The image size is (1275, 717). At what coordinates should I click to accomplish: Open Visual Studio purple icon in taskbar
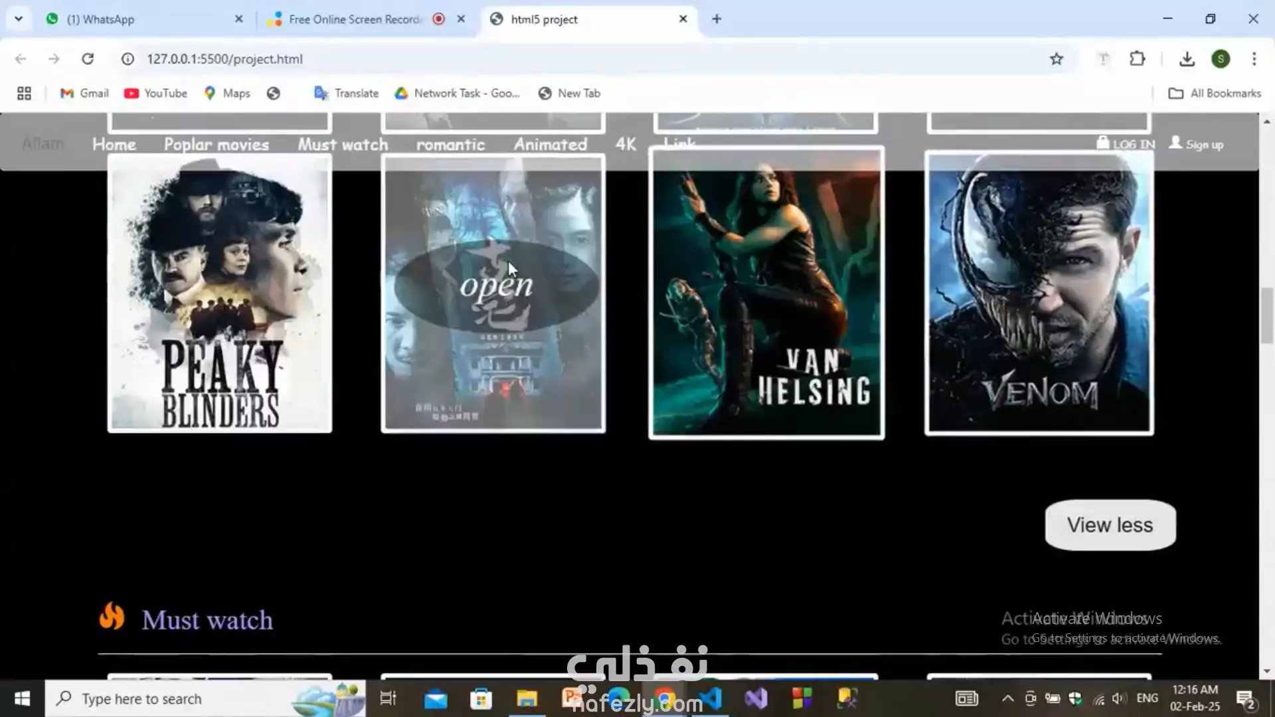click(x=756, y=698)
